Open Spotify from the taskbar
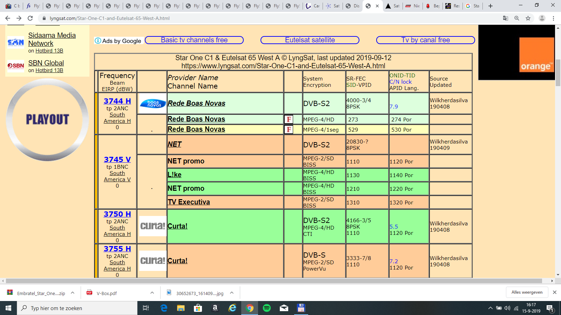The height and width of the screenshot is (315, 561). click(x=267, y=308)
